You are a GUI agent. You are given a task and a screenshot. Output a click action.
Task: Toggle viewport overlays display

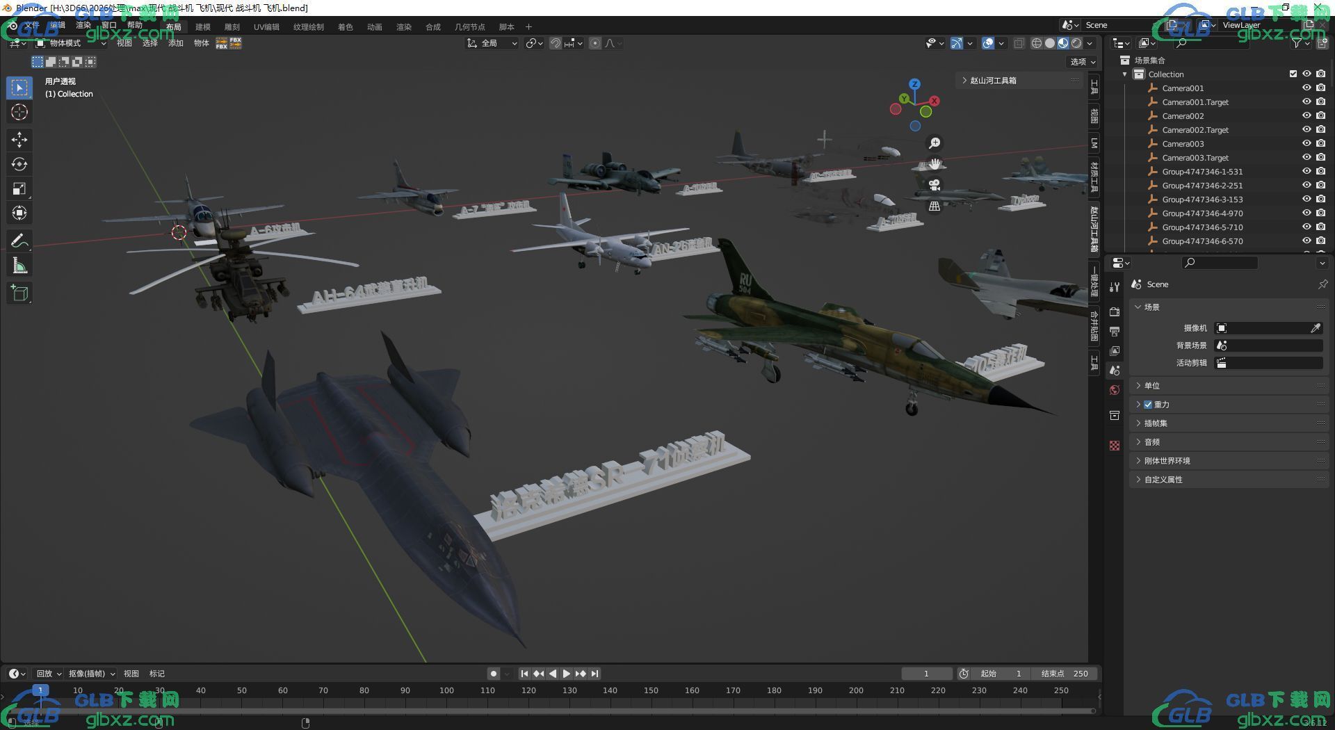coord(988,43)
